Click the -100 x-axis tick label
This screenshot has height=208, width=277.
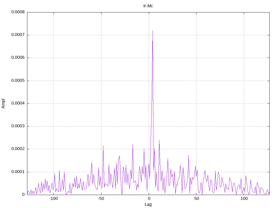click(x=54, y=199)
